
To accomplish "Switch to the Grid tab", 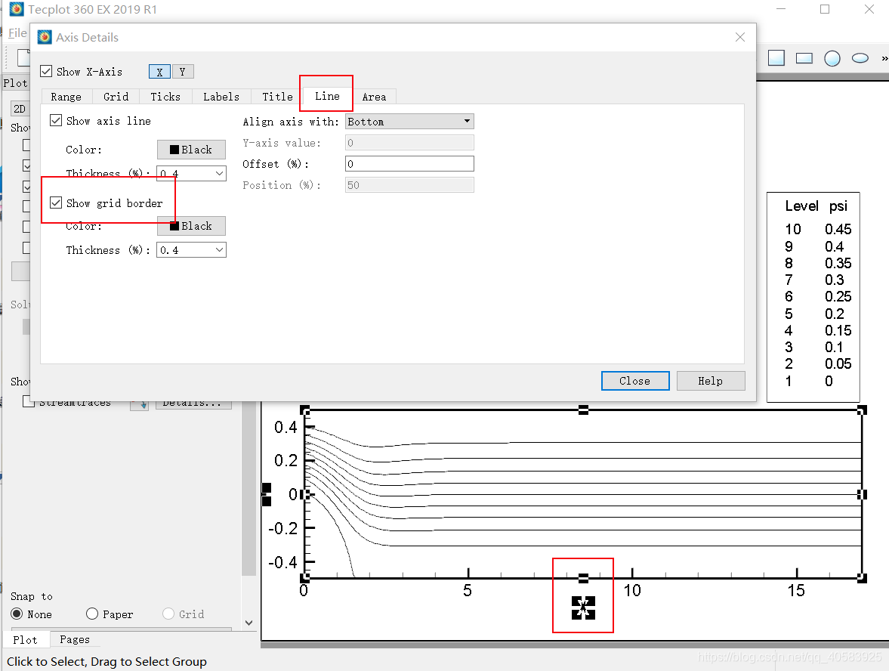I will click(116, 97).
